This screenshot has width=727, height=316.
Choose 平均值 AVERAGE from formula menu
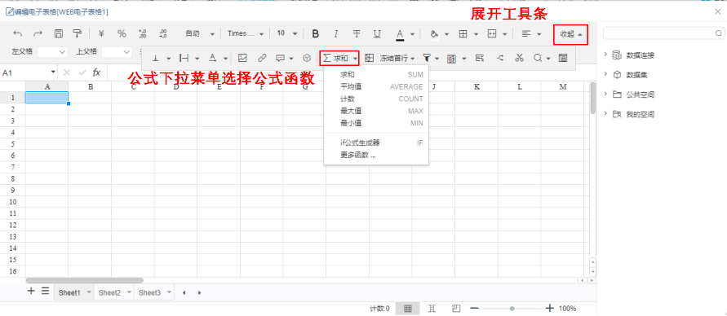(x=376, y=86)
